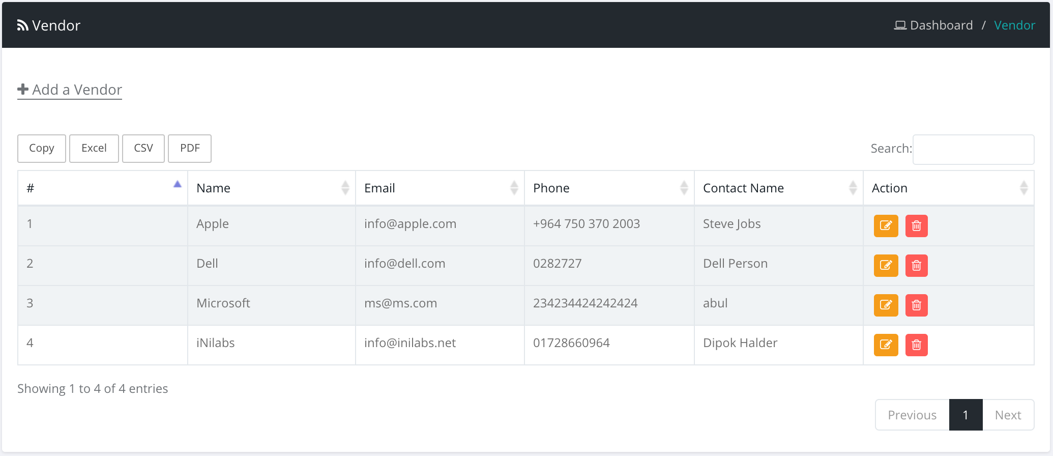Export vendors to Excel
The width and height of the screenshot is (1053, 456).
point(94,149)
